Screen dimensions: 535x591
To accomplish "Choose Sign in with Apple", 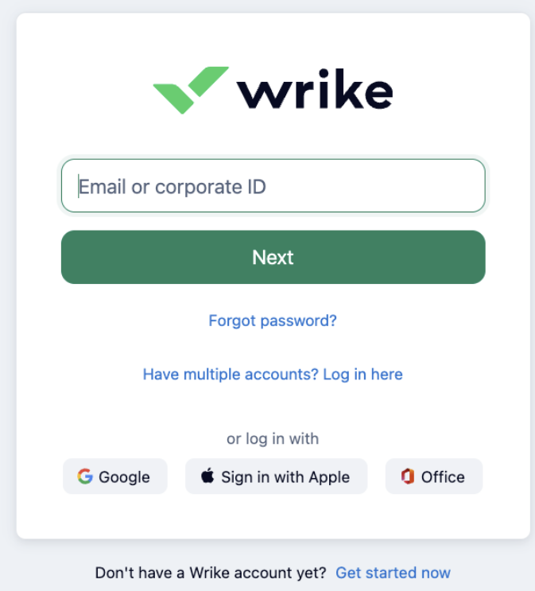I will click(x=276, y=476).
